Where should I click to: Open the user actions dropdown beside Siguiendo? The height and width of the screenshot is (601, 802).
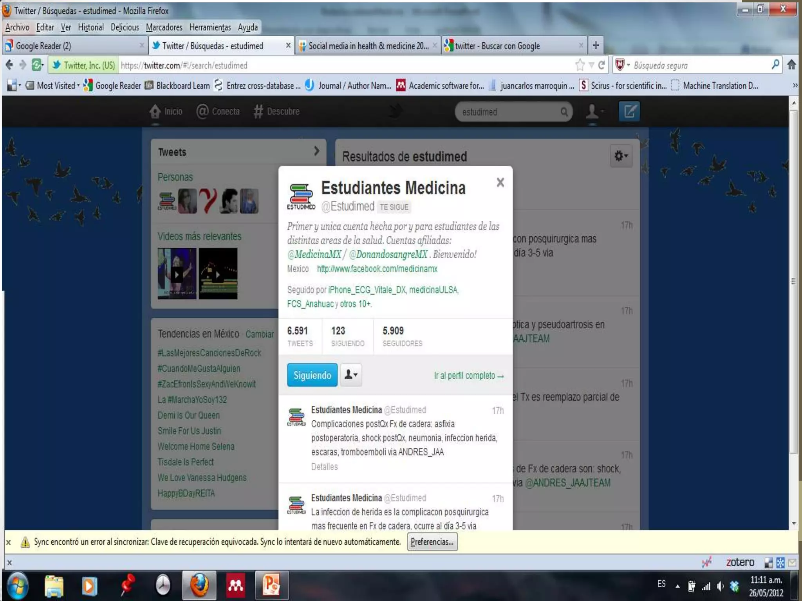click(351, 375)
